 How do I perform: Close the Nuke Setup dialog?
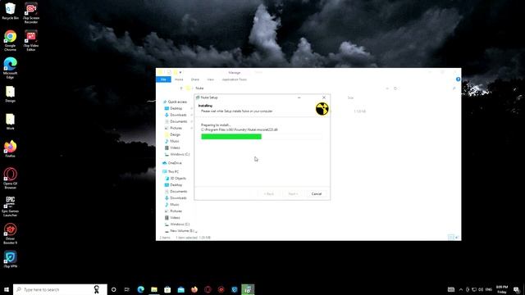point(324,98)
